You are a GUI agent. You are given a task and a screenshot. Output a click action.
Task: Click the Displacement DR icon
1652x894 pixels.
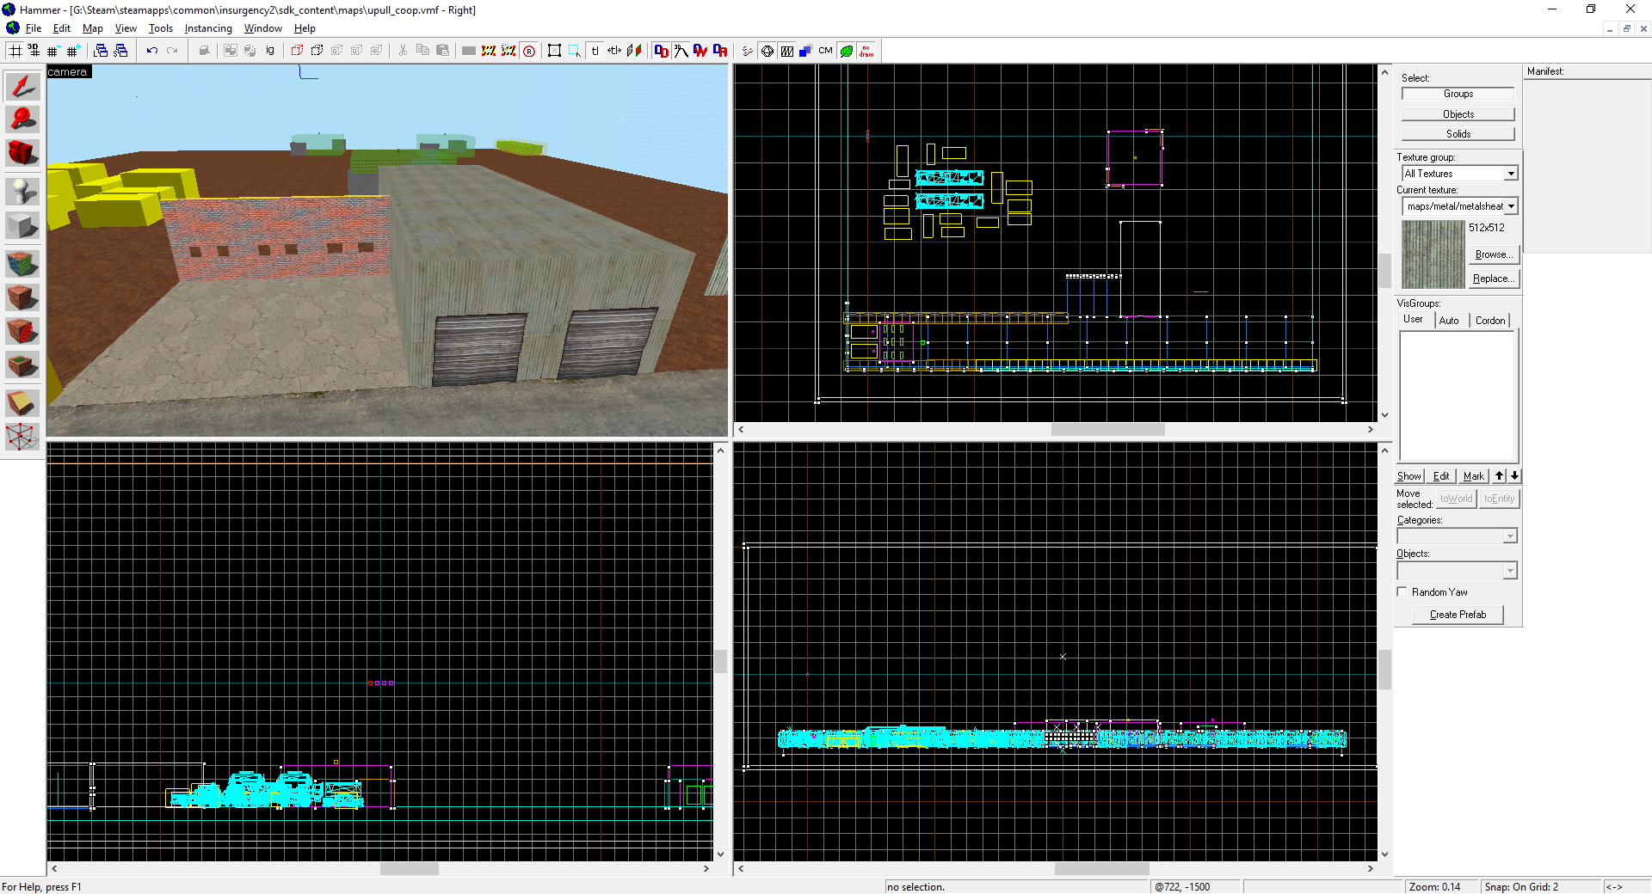coord(720,51)
